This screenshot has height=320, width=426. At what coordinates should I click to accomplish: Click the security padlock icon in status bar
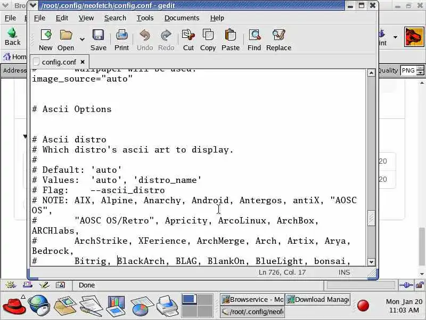(x=420, y=285)
